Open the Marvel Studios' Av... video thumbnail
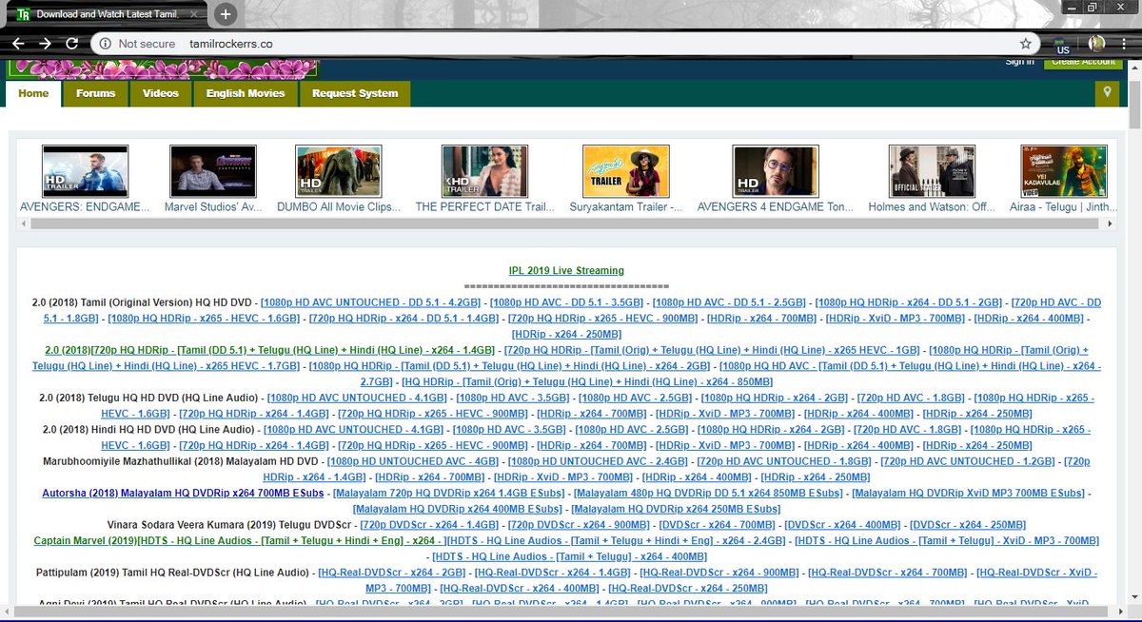This screenshot has width=1142, height=622. tap(212, 171)
